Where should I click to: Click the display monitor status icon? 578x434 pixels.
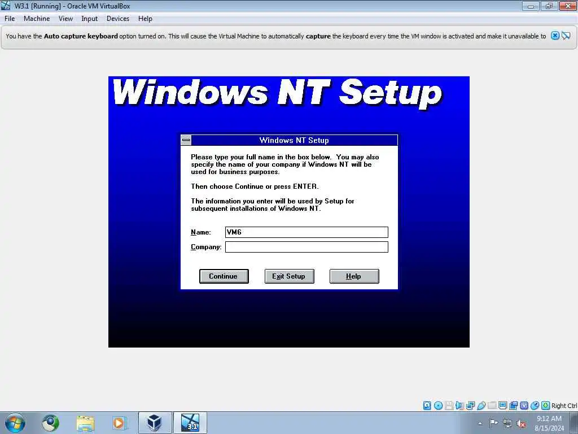click(x=502, y=406)
